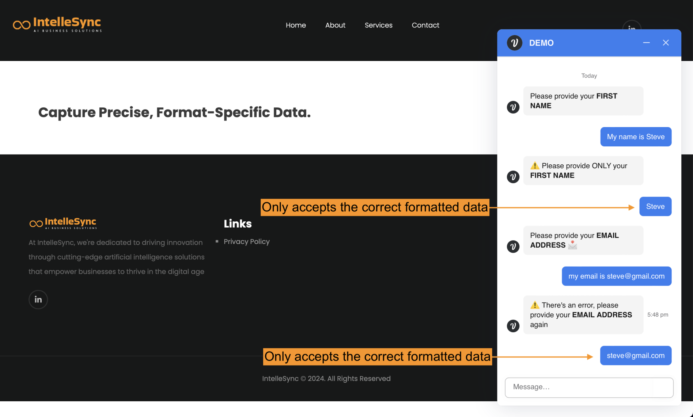Open the About navigation item

[x=335, y=25]
